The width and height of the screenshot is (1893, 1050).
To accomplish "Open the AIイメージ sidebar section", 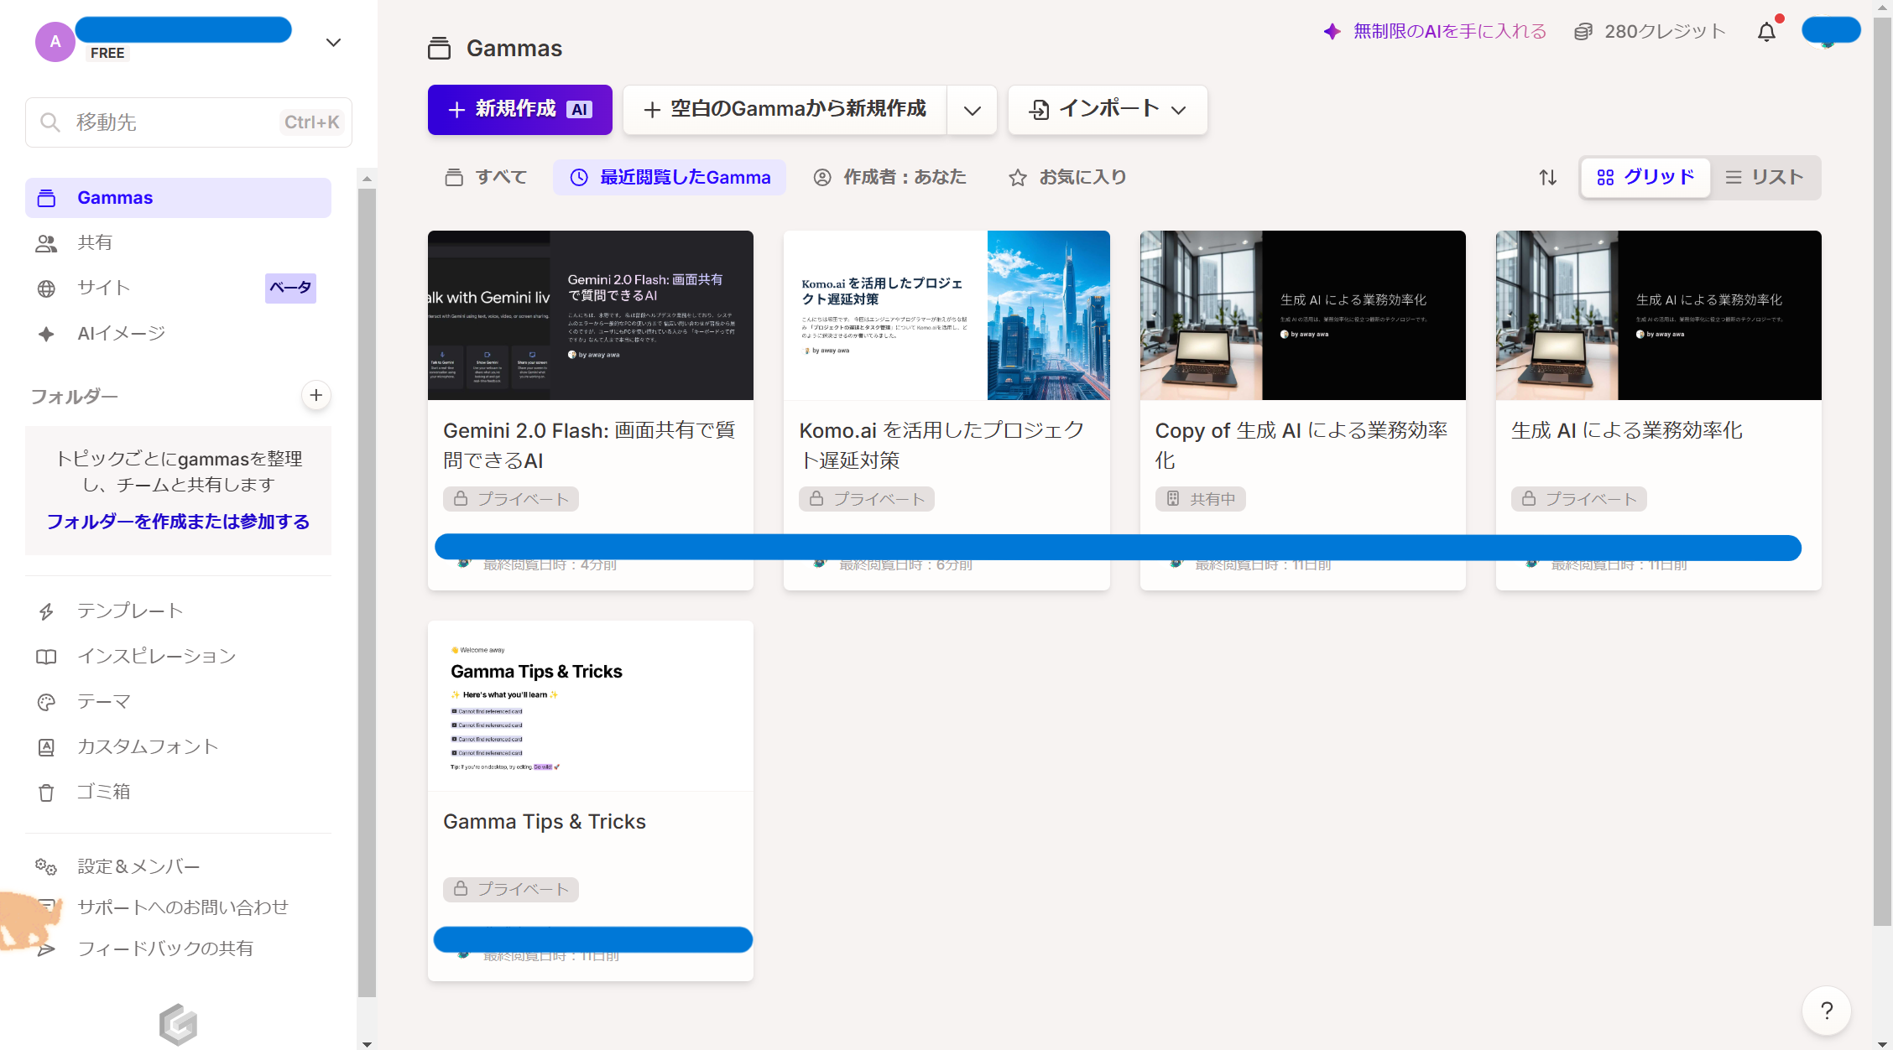I will coord(121,333).
